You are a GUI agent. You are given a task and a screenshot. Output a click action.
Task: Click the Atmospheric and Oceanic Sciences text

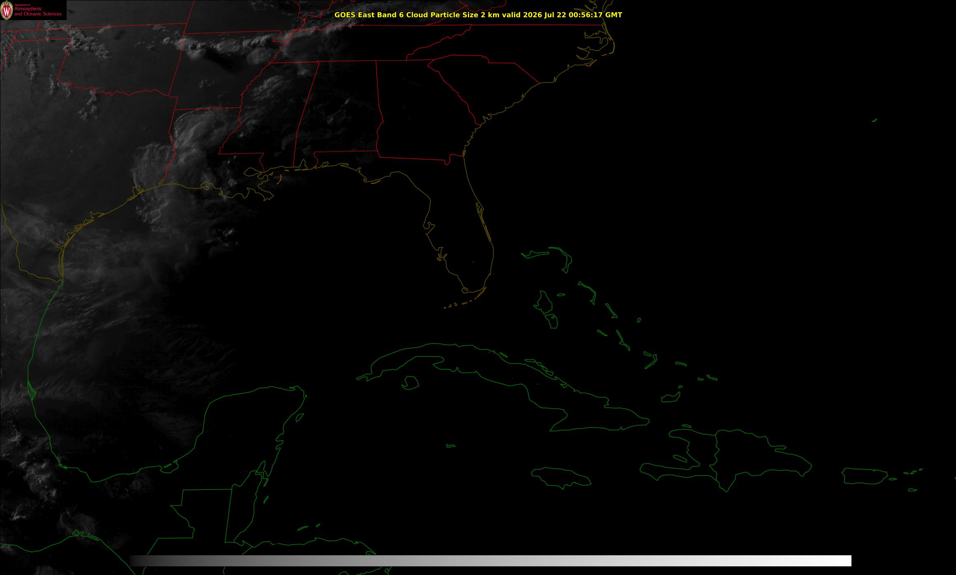pyautogui.click(x=38, y=11)
